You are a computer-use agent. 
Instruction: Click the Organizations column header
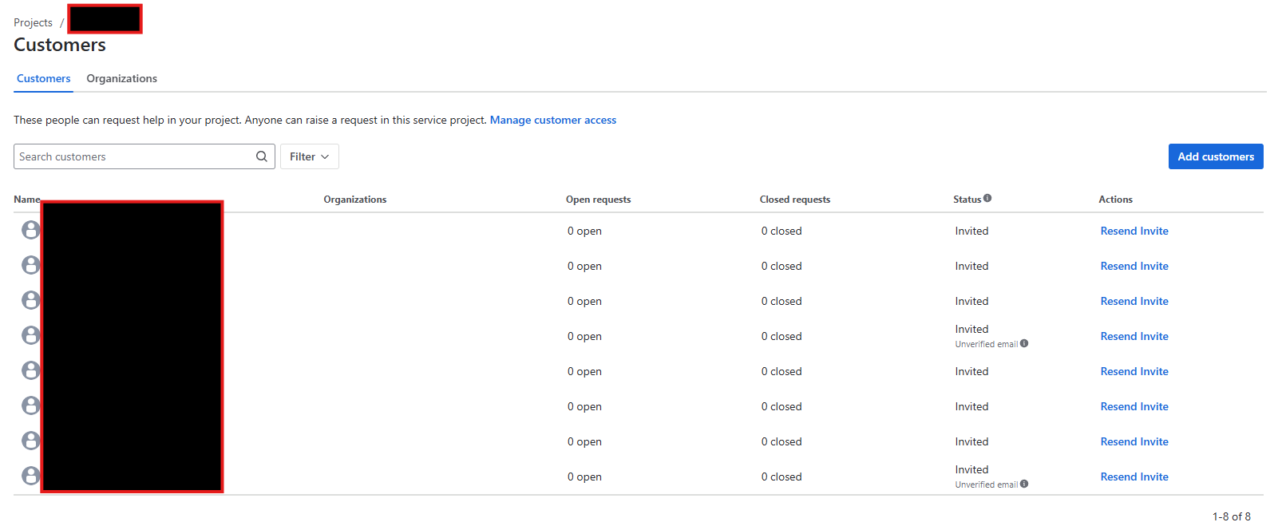(355, 200)
